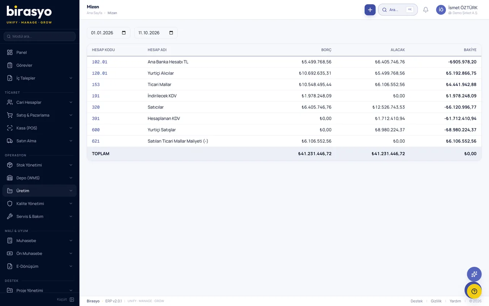The height and width of the screenshot is (306, 489).
Task: Click Kalite Yönetimi shield icon
Action: [10, 203]
